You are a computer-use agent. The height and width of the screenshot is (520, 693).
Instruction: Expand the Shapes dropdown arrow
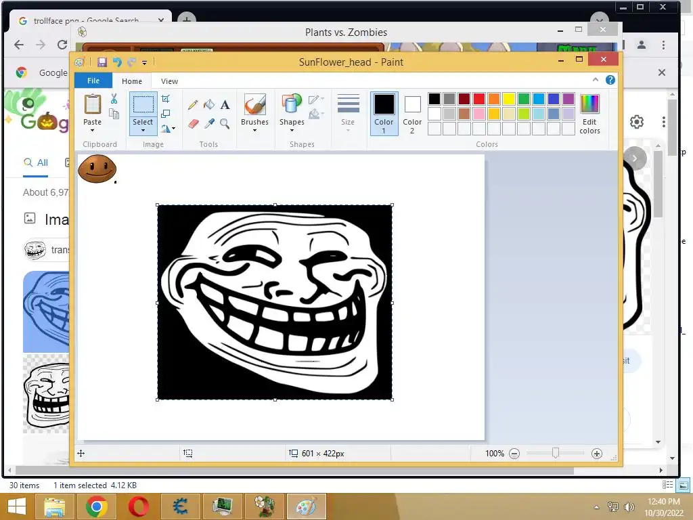coord(292,131)
